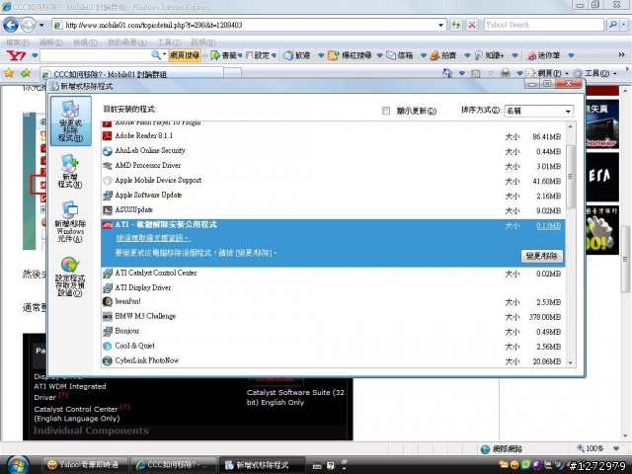The height and width of the screenshot is (474, 632).
Task: Expand Yahoo toolbar overflow chevron
Action: (x=621, y=55)
